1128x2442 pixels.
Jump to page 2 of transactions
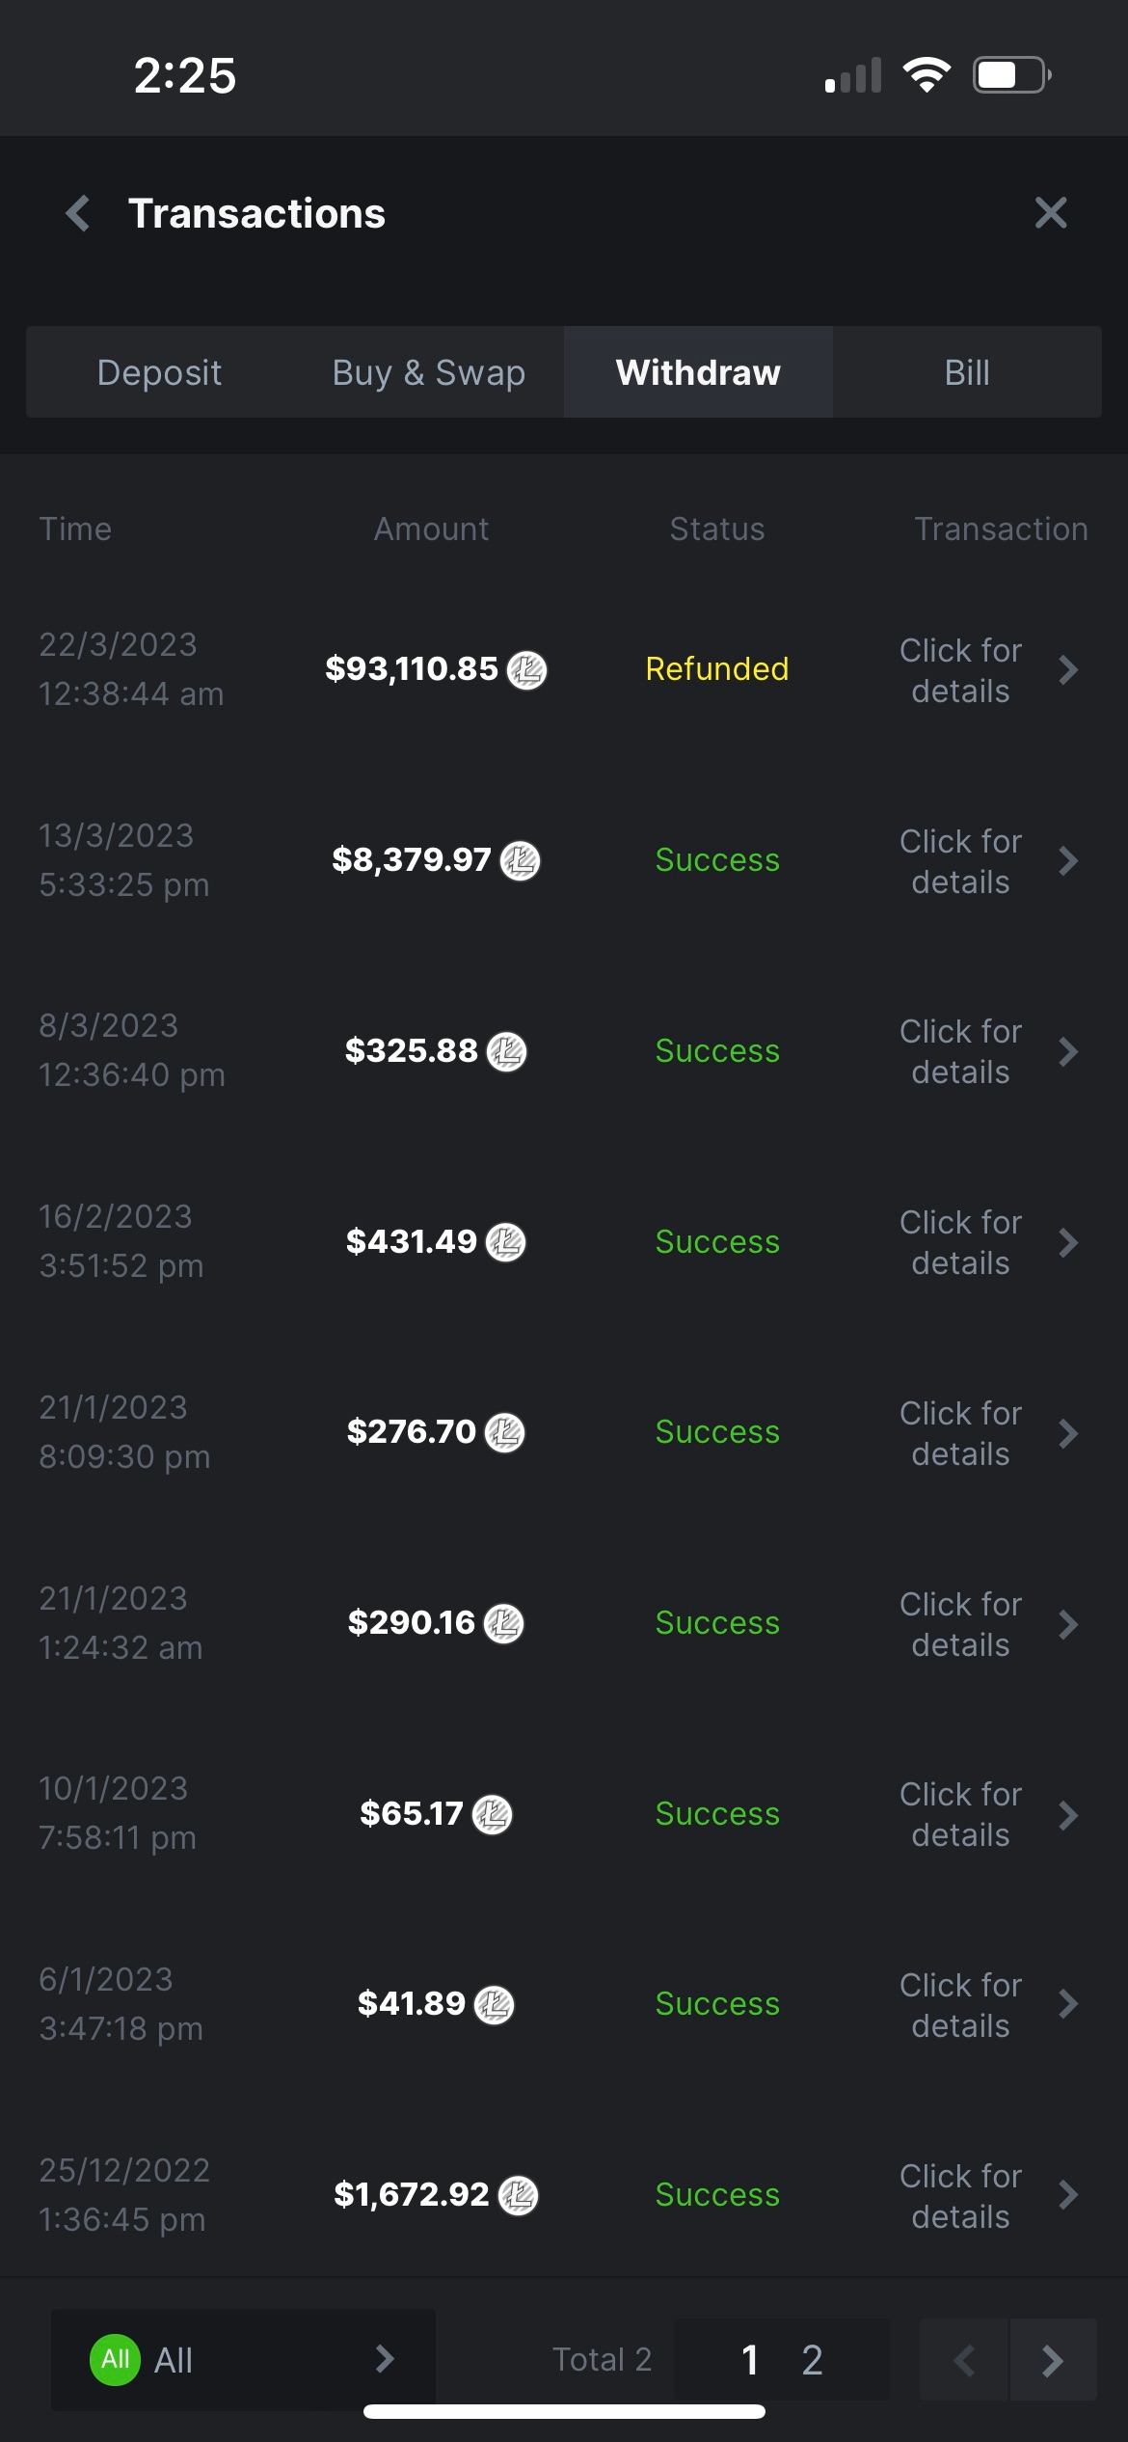click(x=812, y=2360)
